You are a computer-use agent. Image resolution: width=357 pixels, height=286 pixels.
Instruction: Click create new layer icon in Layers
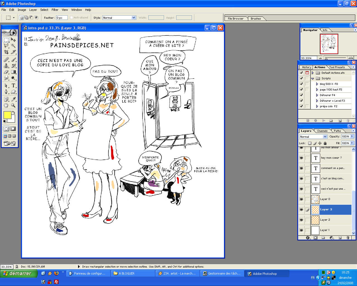coord(340,238)
